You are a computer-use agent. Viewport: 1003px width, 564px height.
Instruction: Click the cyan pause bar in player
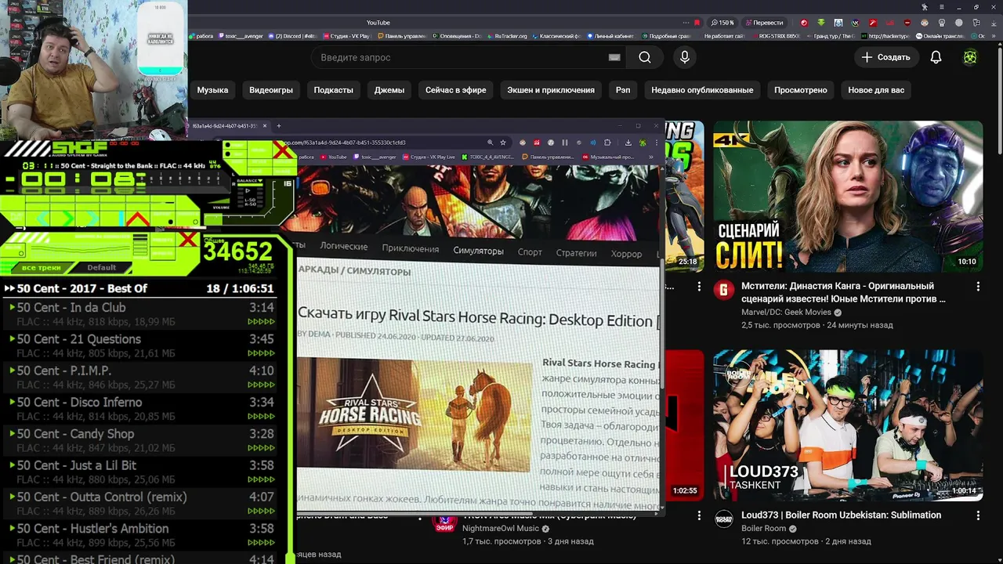pyautogui.click(x=121, y=218)
